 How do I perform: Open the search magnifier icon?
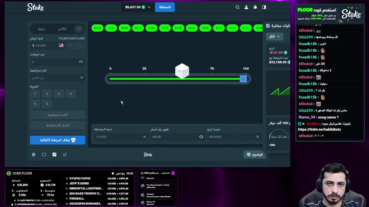238,7
